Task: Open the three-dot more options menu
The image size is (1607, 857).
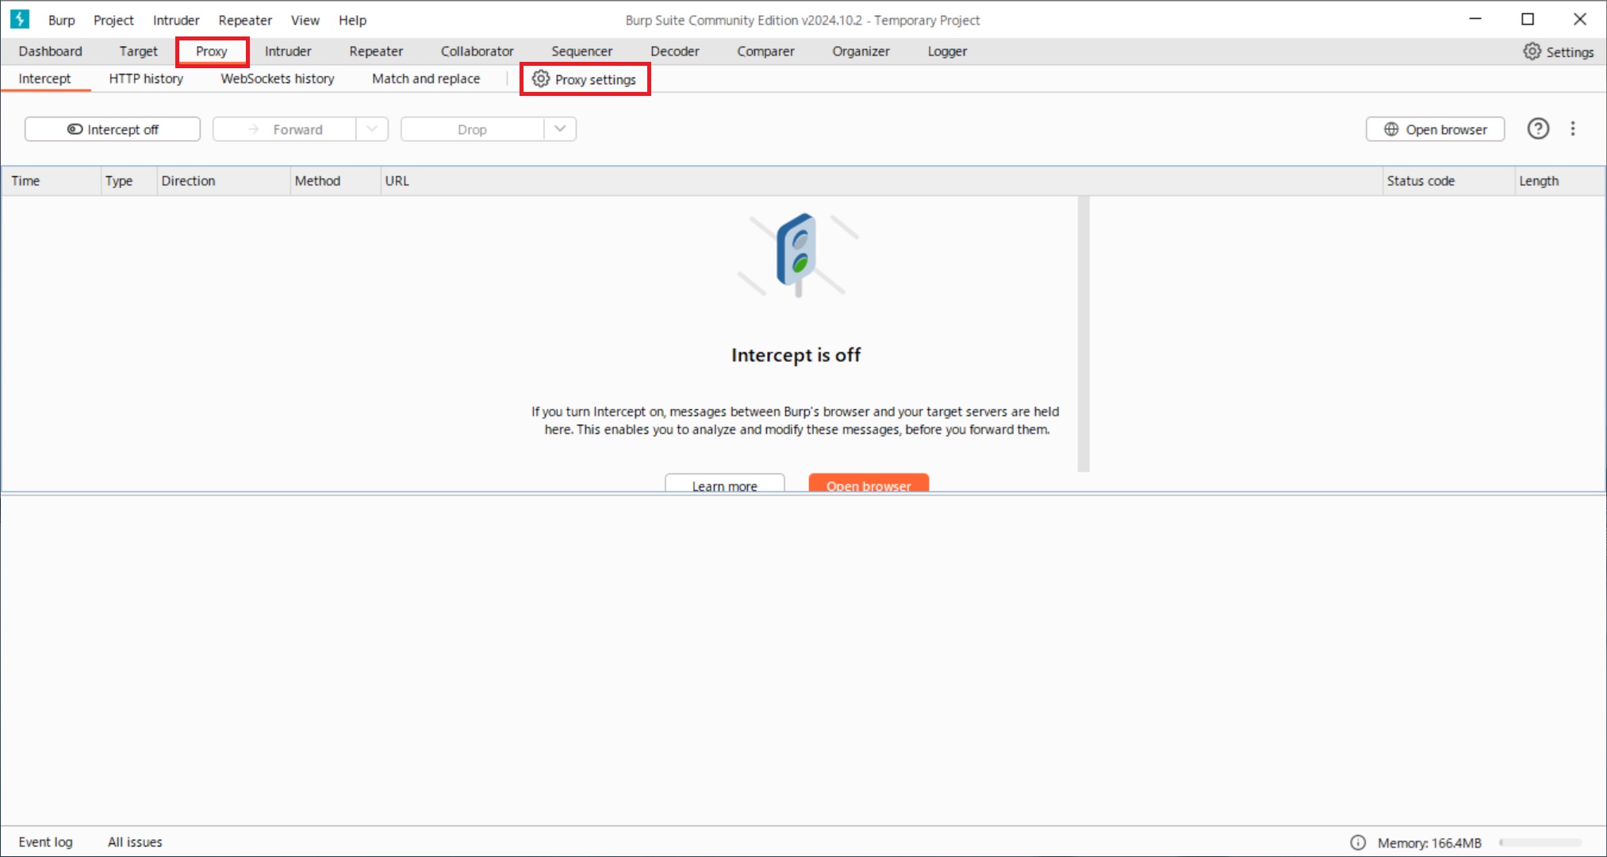Action: (x=1573, y=128)
